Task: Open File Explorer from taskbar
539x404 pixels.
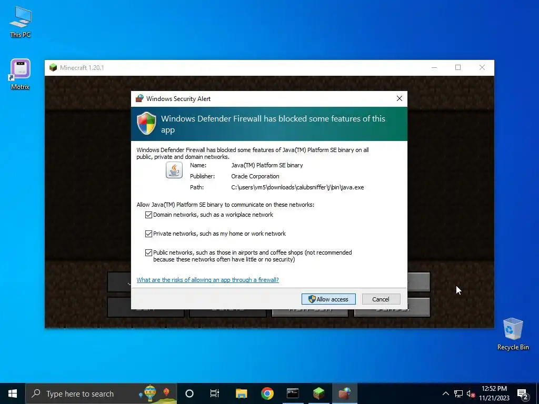Action: pyautogui.click(x=241, y=393)
